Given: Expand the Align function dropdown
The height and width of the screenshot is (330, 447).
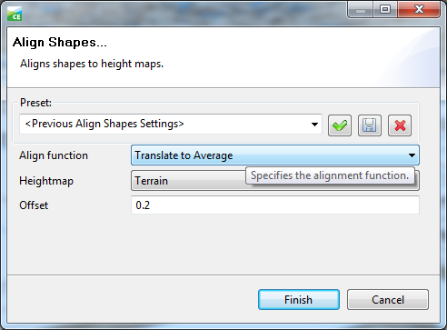Looking at the screenshot, I should (x=275, y=155).
